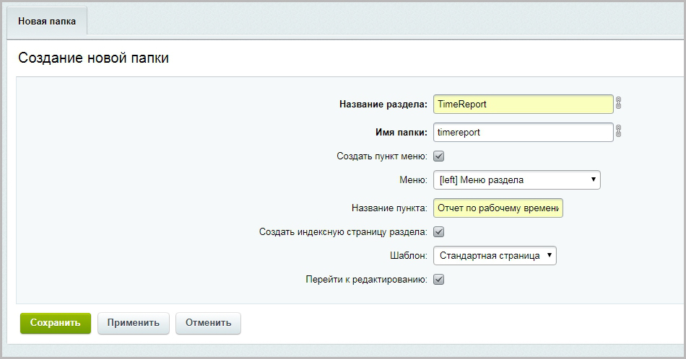The width and height of the screenshot is (686, 359).
Task: Click the link icon beside the TimeReport field
Action: 618,104
